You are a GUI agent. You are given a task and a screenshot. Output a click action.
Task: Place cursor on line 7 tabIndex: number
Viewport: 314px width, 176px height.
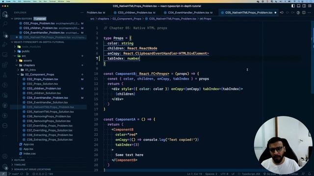123,59
